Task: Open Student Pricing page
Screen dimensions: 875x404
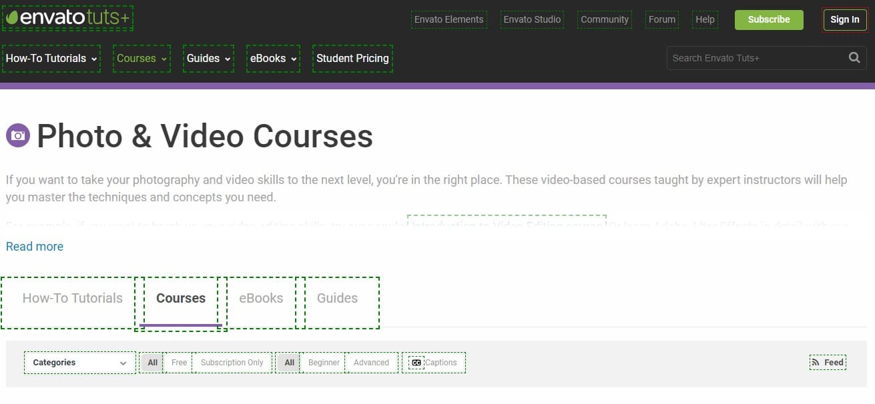Action: (x=352, y=59)
